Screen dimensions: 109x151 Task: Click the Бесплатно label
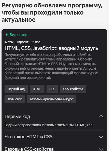point(18,35)
